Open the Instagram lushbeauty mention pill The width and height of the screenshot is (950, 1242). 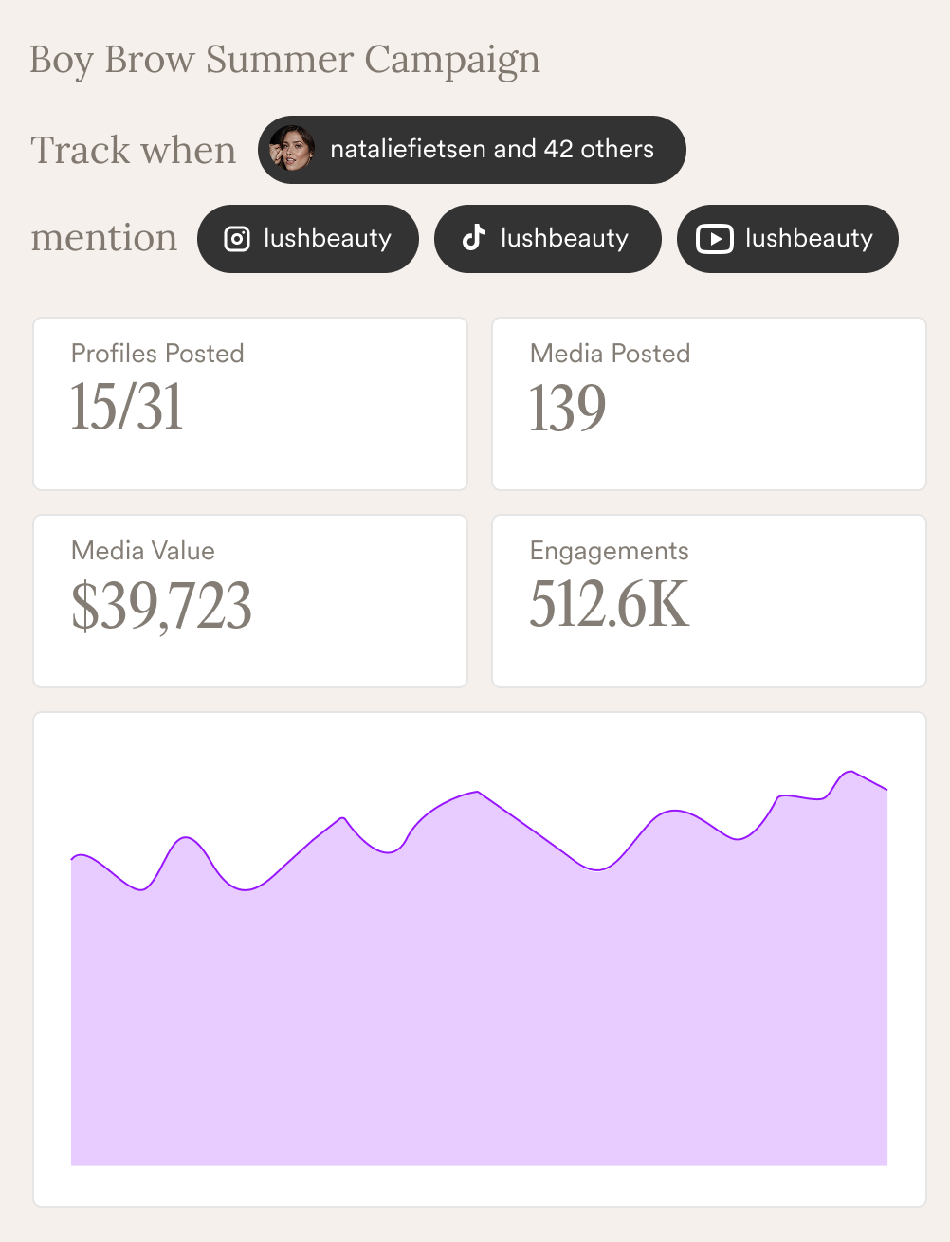[307, 239]
